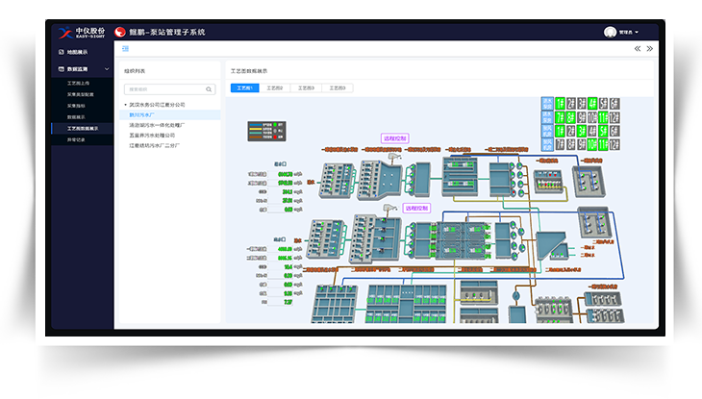Image resolution: width=702 pixels, height=399 pixels.
Task: Click the color legend panel on the diagram
Action: 267,131
